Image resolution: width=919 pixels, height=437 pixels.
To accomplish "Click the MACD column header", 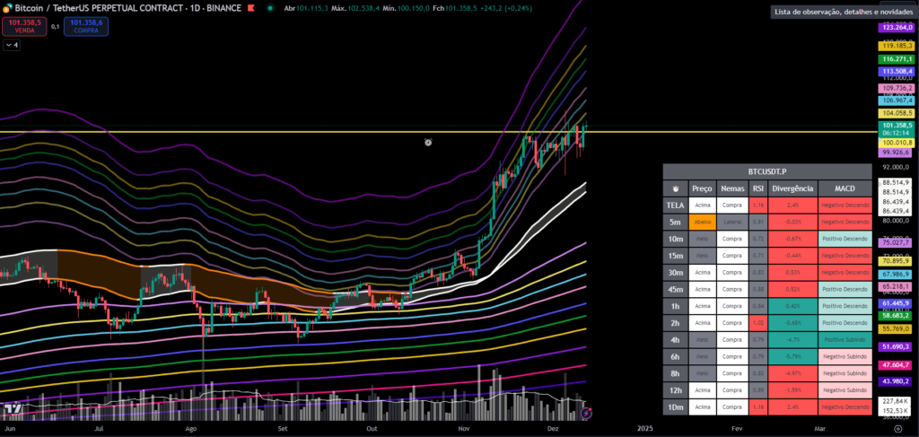I will (844, 188).
